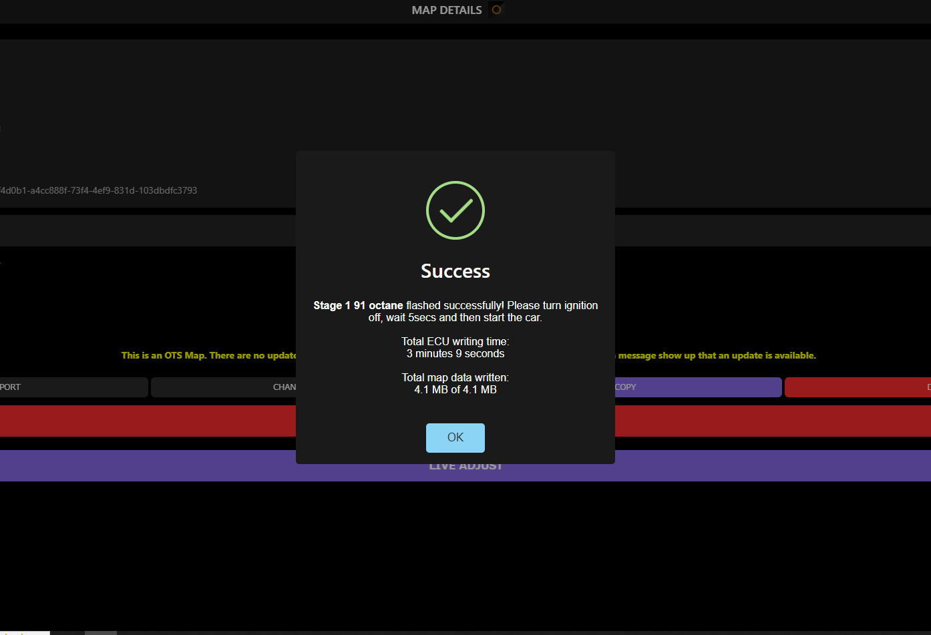Click the wide red bar above LIVE ADJUST
The image size is (931, 635).
465,421
